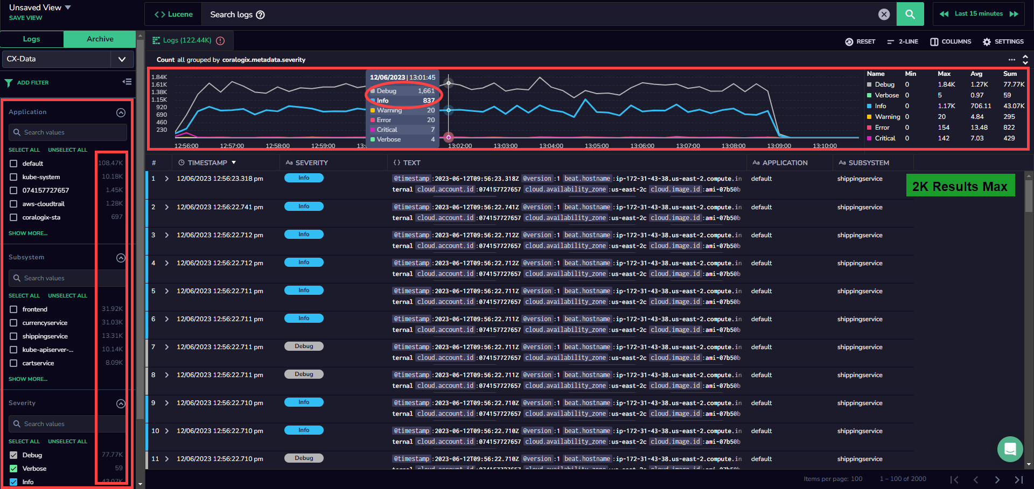Check the default application checkbox
1034x489 pixels.
(x=13, y=164)
